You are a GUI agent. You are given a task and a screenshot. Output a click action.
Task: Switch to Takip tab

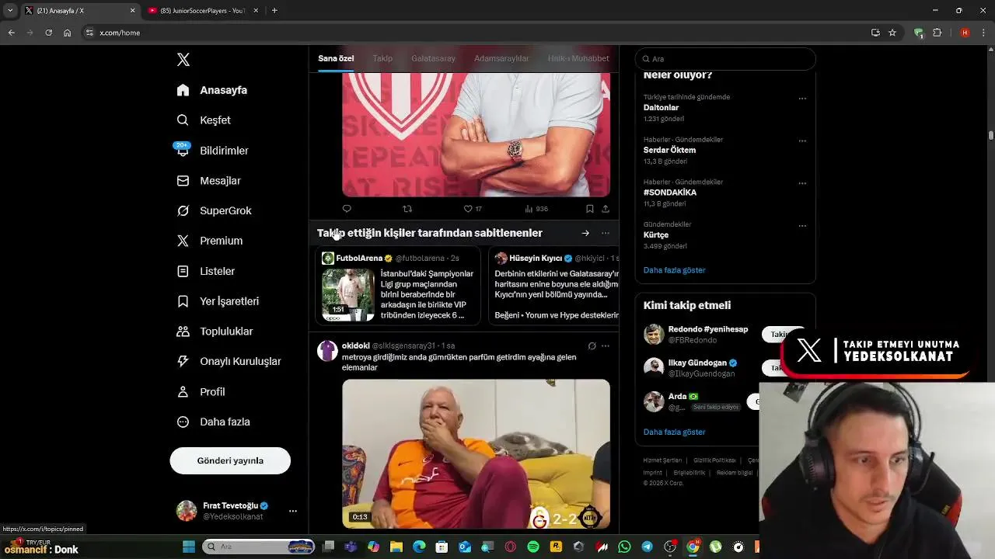pos(382,58)
